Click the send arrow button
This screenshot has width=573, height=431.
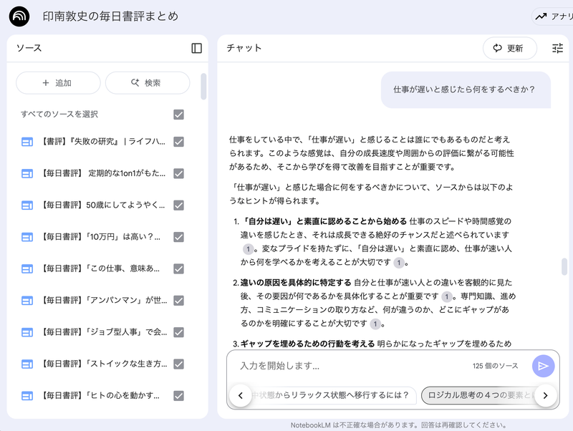543,366
